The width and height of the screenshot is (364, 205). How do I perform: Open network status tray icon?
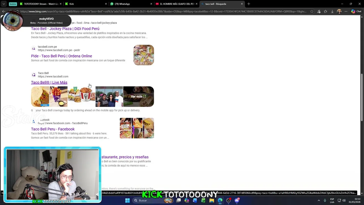click(339, 200)
